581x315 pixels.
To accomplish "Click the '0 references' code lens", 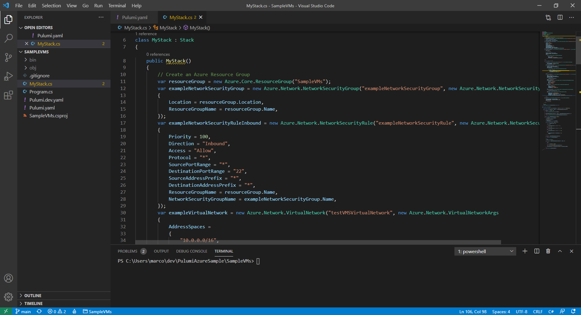I will coord(158,54).
